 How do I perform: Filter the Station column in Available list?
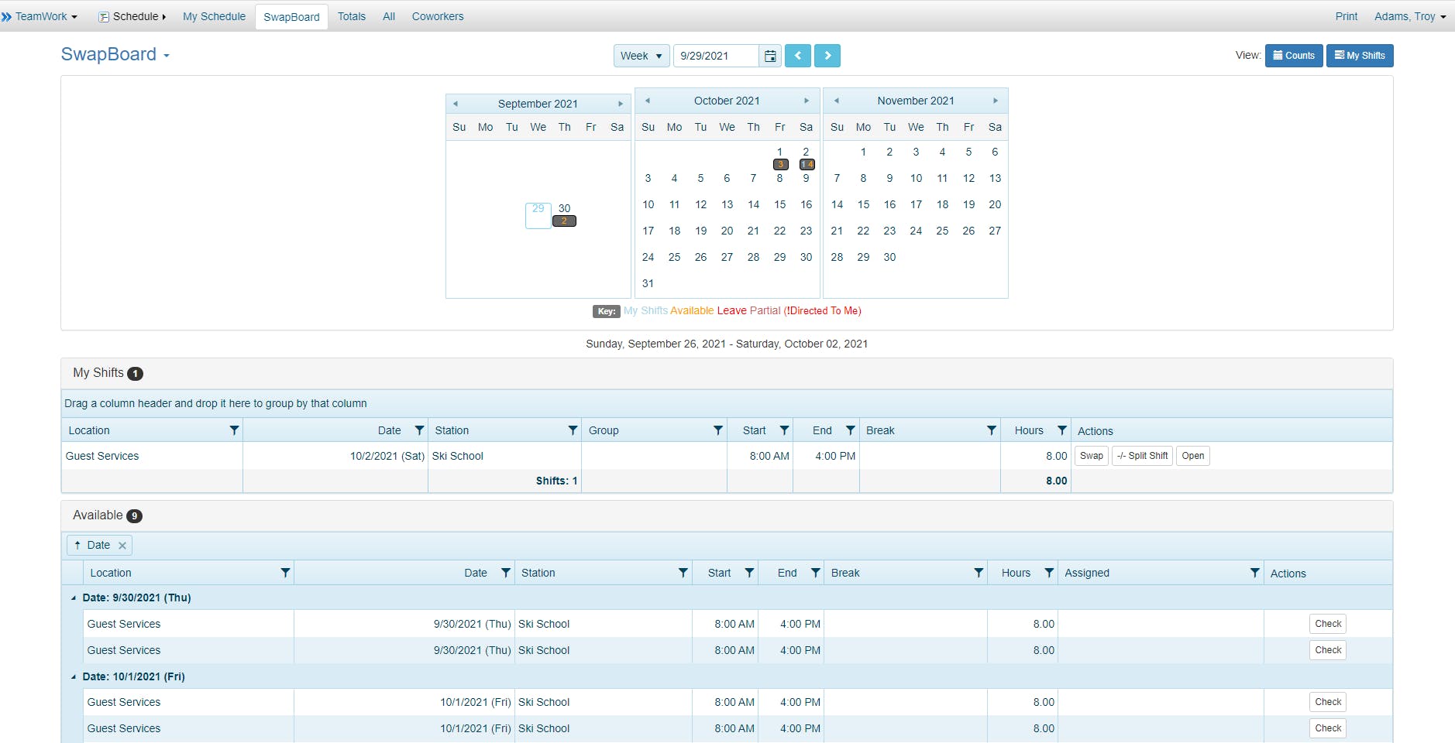(683, 573)
